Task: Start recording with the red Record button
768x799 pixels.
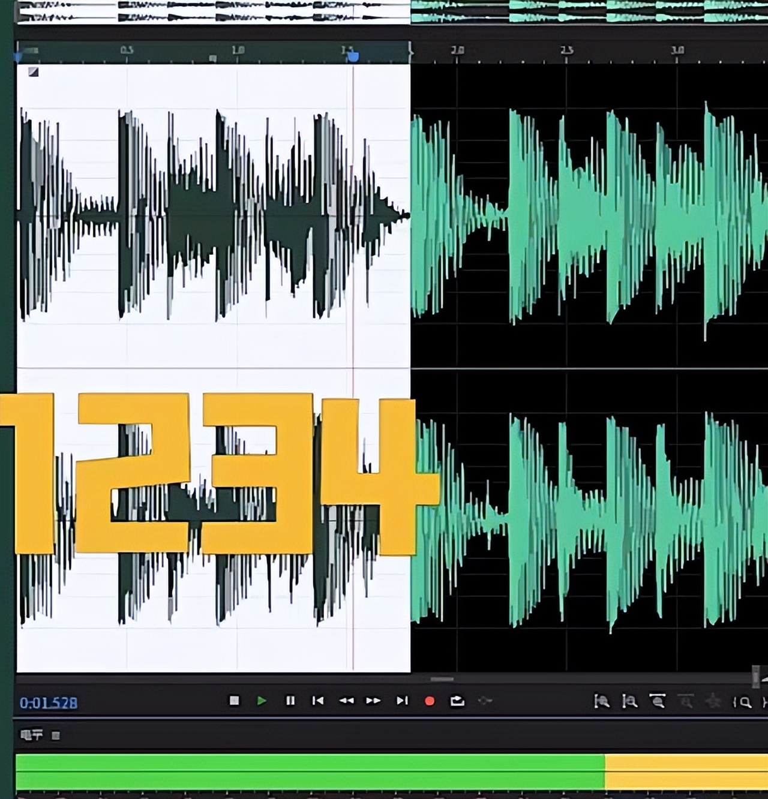Action: 430,701
